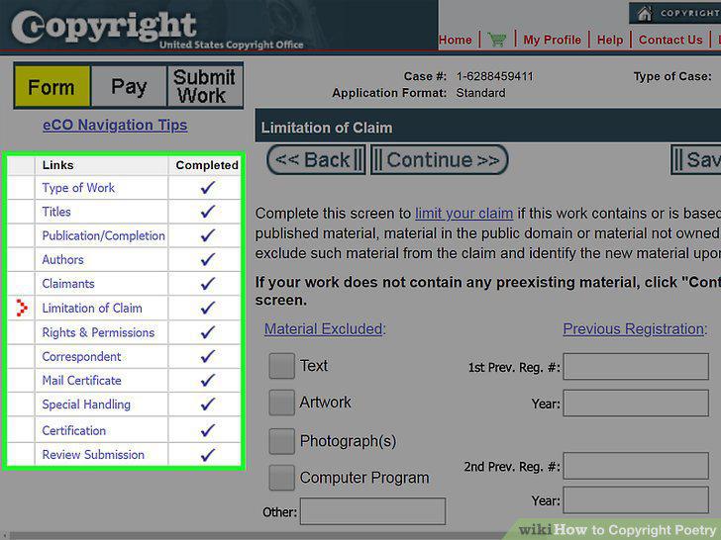Switch to the Submit Work step tab
The width and height of the screenshot is (721, 540).
coord(205,86)
